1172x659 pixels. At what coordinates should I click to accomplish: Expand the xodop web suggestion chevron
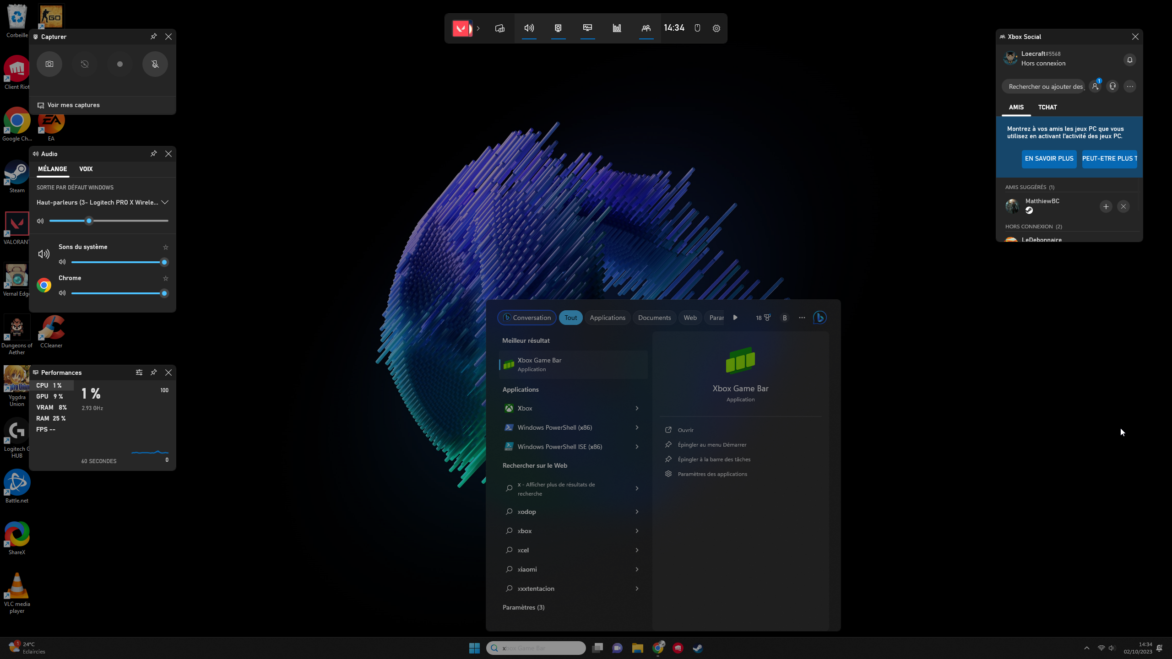coord(637,512)
